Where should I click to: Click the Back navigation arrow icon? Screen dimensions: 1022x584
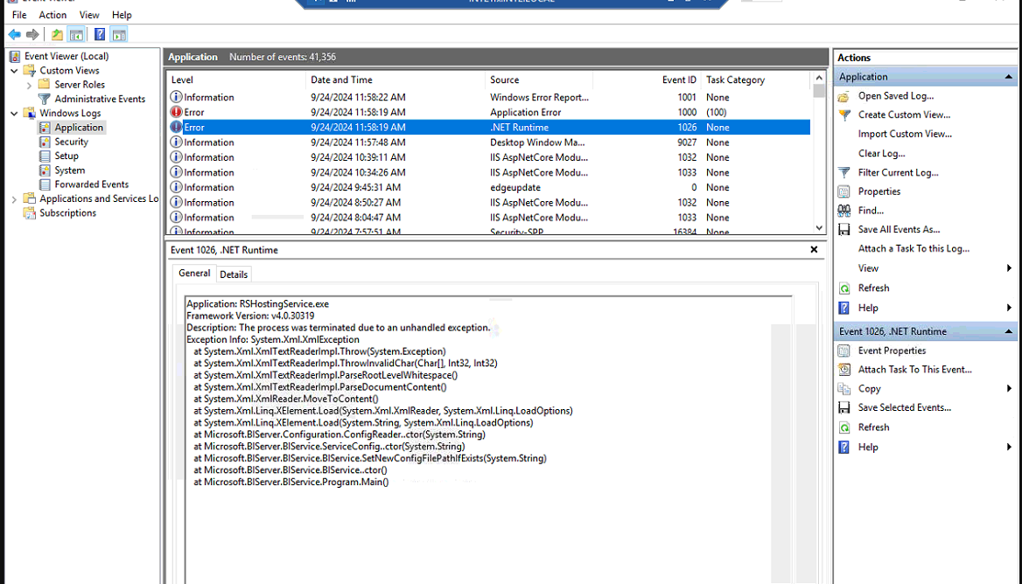click(13, 33)
